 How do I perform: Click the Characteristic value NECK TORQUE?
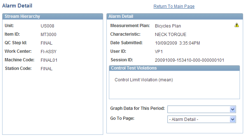171,35
